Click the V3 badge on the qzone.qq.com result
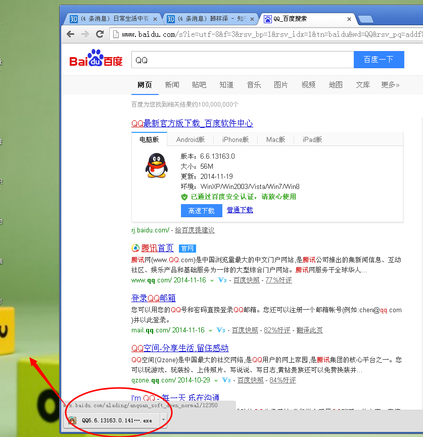Viewport: 423px width, 437px height. point(226,380)
